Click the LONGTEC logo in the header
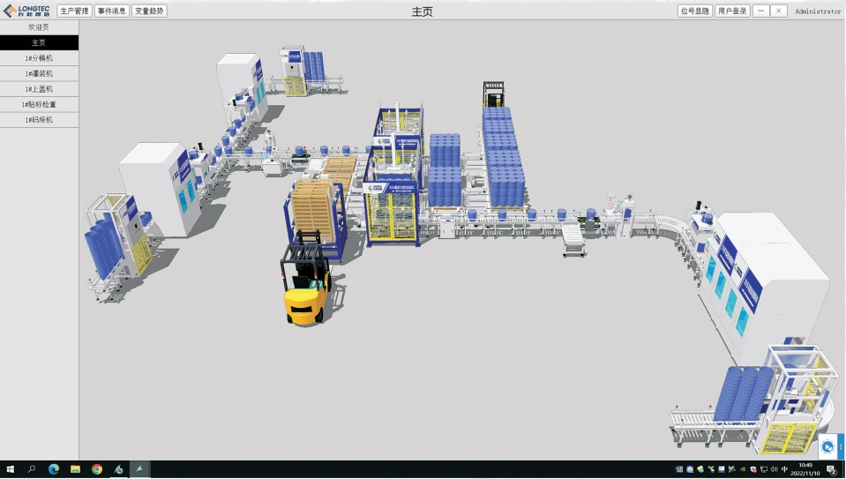Screen dimensions: 846x479 click(x=26, y=11)
